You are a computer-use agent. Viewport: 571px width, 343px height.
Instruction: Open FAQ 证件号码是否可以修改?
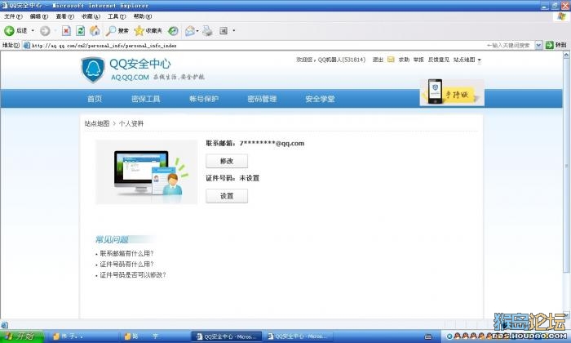coord(133,275)
